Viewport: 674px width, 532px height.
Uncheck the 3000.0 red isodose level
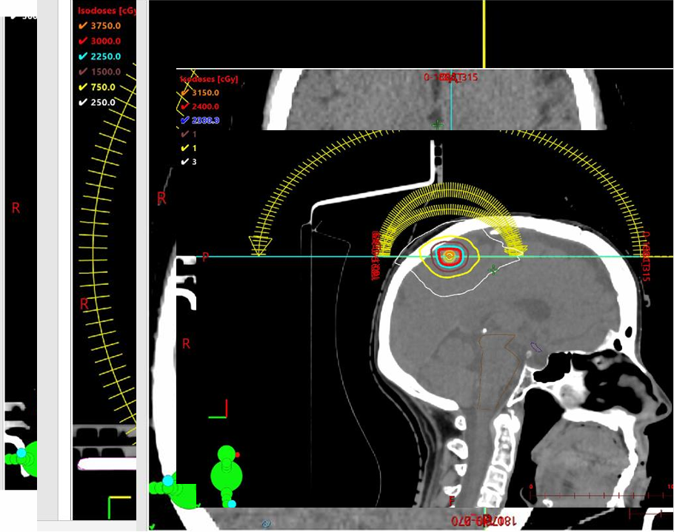pos(82,41)
